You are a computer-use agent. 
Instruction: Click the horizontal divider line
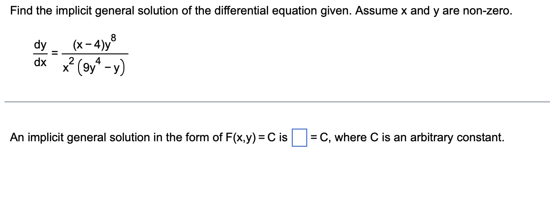[277, 102]
